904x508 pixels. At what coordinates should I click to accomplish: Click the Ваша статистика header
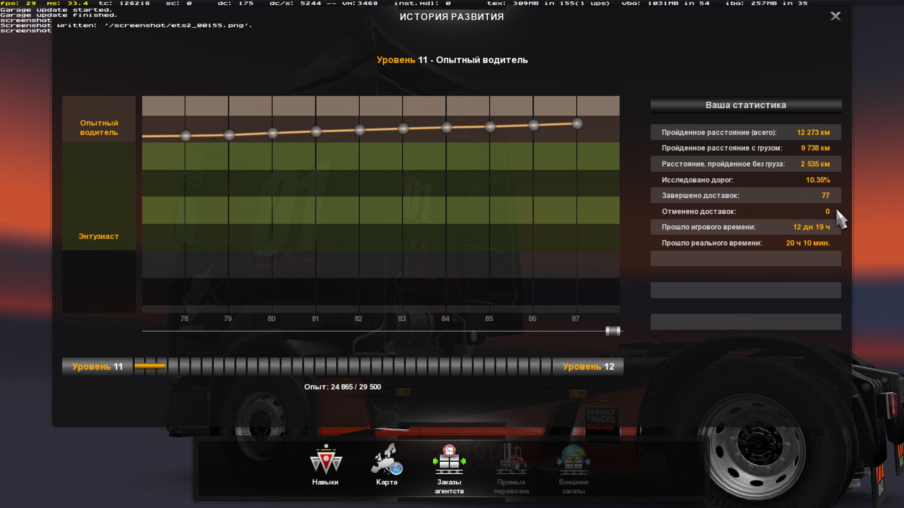(746, 105)
